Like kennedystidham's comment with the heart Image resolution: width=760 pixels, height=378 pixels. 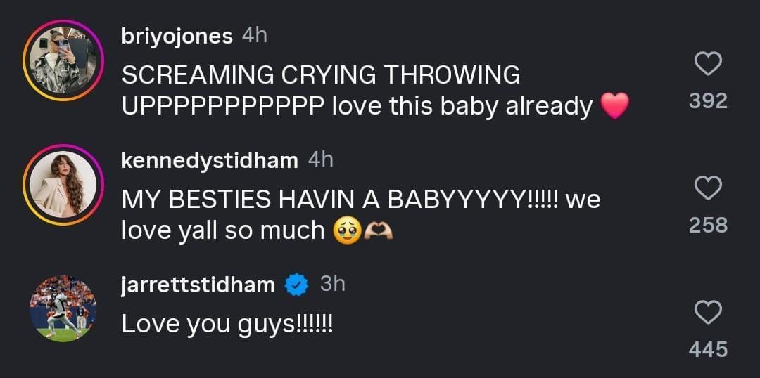point(708,188)
